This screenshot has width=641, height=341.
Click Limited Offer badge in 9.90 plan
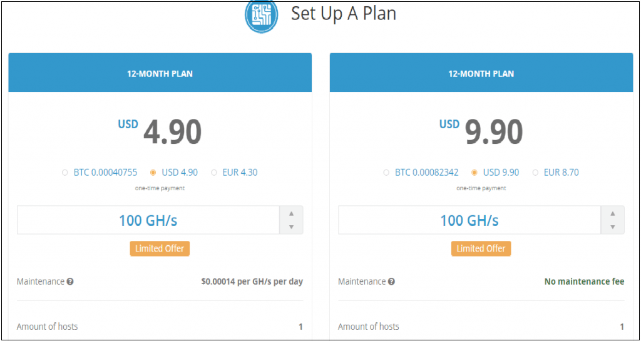[481, 248]
